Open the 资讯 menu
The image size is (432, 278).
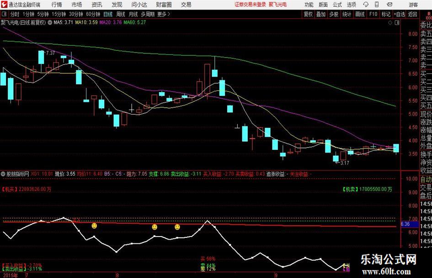tap(97, 5)
